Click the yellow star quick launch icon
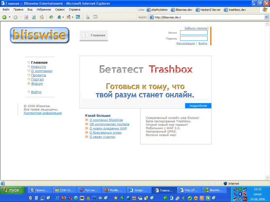Screen dimensions: 270x202 116,198
